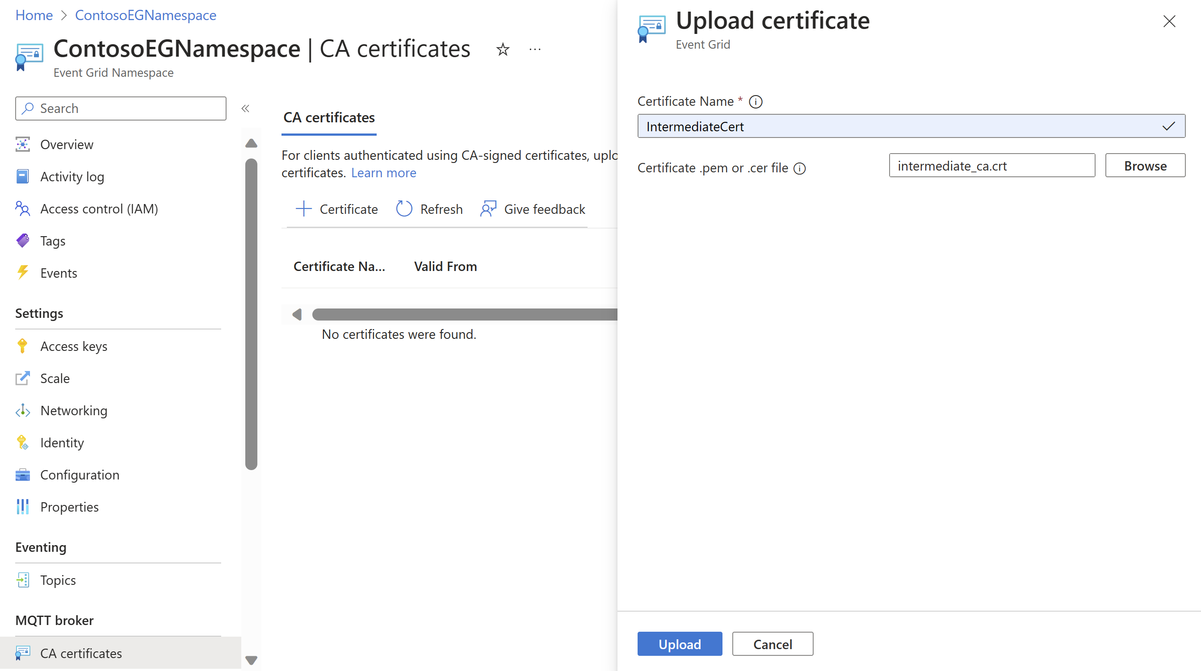
Task: Open Give feedback
Action: point(533,209)
